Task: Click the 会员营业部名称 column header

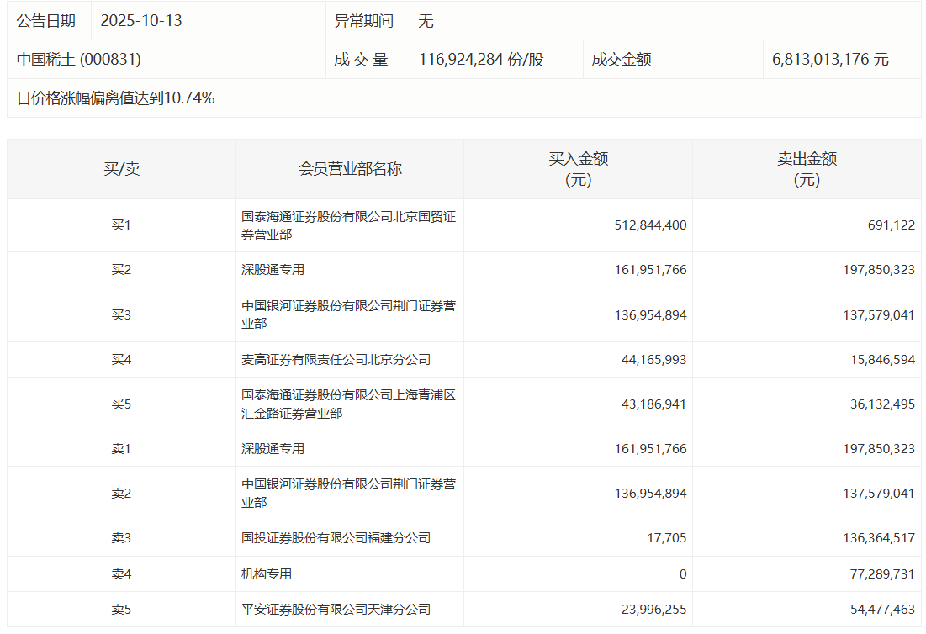Action: [350, 169]
